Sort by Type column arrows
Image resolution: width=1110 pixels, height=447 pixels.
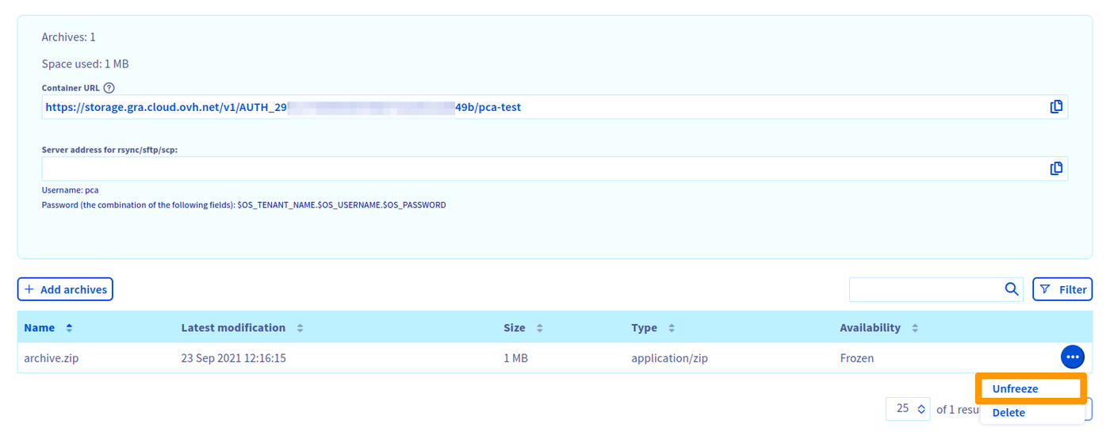pyautogui.click(x=672, y=328)
